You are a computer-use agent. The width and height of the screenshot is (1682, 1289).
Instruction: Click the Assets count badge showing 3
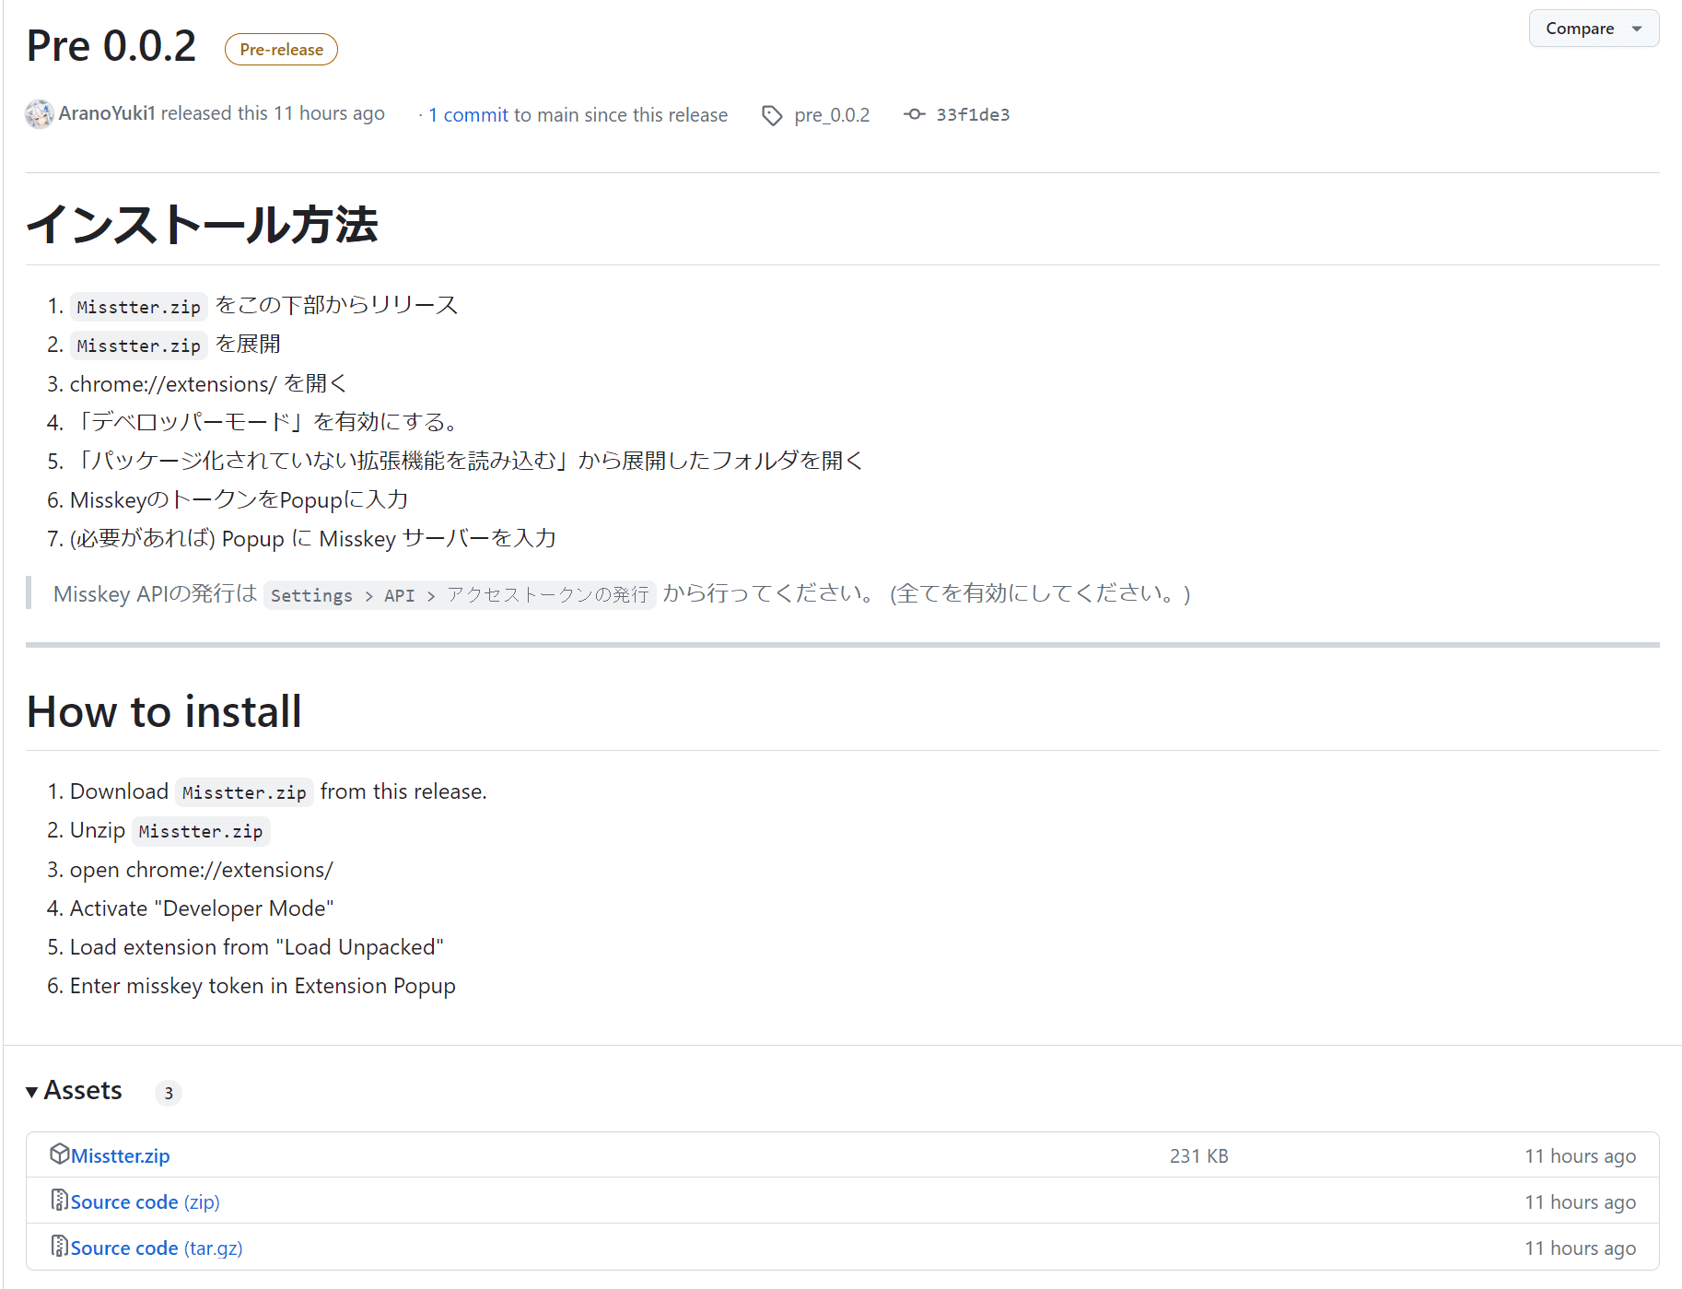pos(169,1093)
